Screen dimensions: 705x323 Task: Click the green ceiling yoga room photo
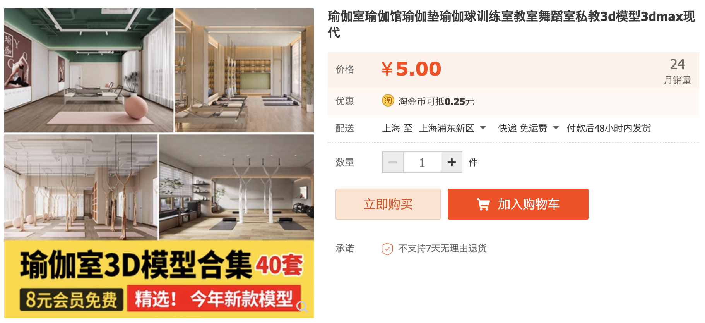[89, 70]
